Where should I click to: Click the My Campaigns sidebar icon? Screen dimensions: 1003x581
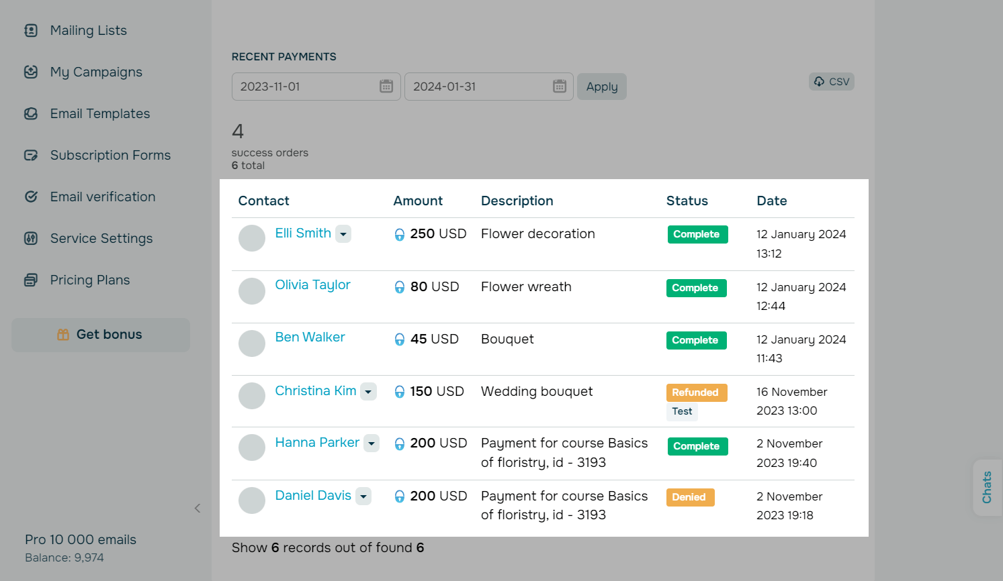tap(31, 72)
